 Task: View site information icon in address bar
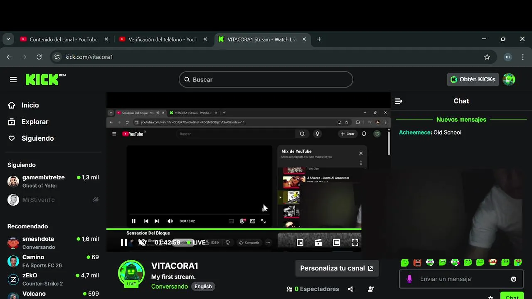point(57,57)
